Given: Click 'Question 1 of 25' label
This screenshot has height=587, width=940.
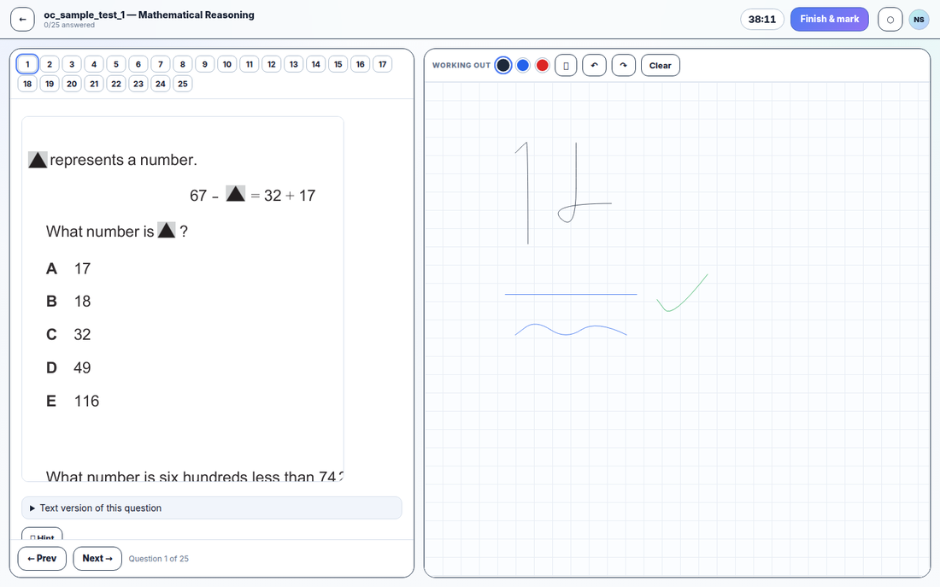Looking at the screenshot, I should (x=158, y=558).
